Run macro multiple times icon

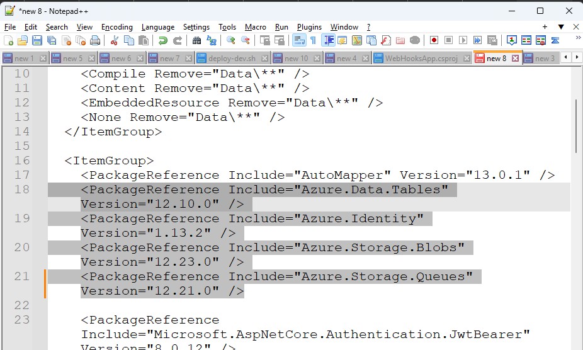click(477, 40)
